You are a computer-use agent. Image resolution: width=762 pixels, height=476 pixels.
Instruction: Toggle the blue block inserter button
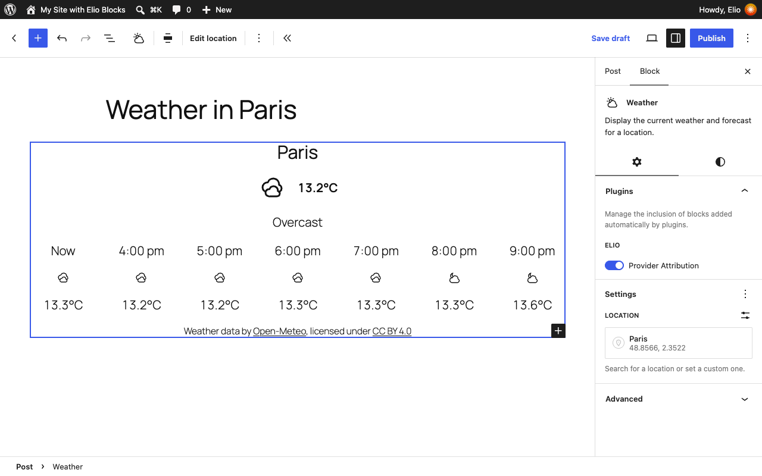[x=38, y=38]
